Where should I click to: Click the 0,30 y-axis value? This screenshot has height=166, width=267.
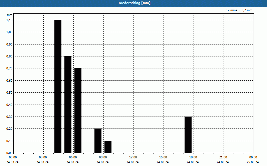(x=9, y=117)
